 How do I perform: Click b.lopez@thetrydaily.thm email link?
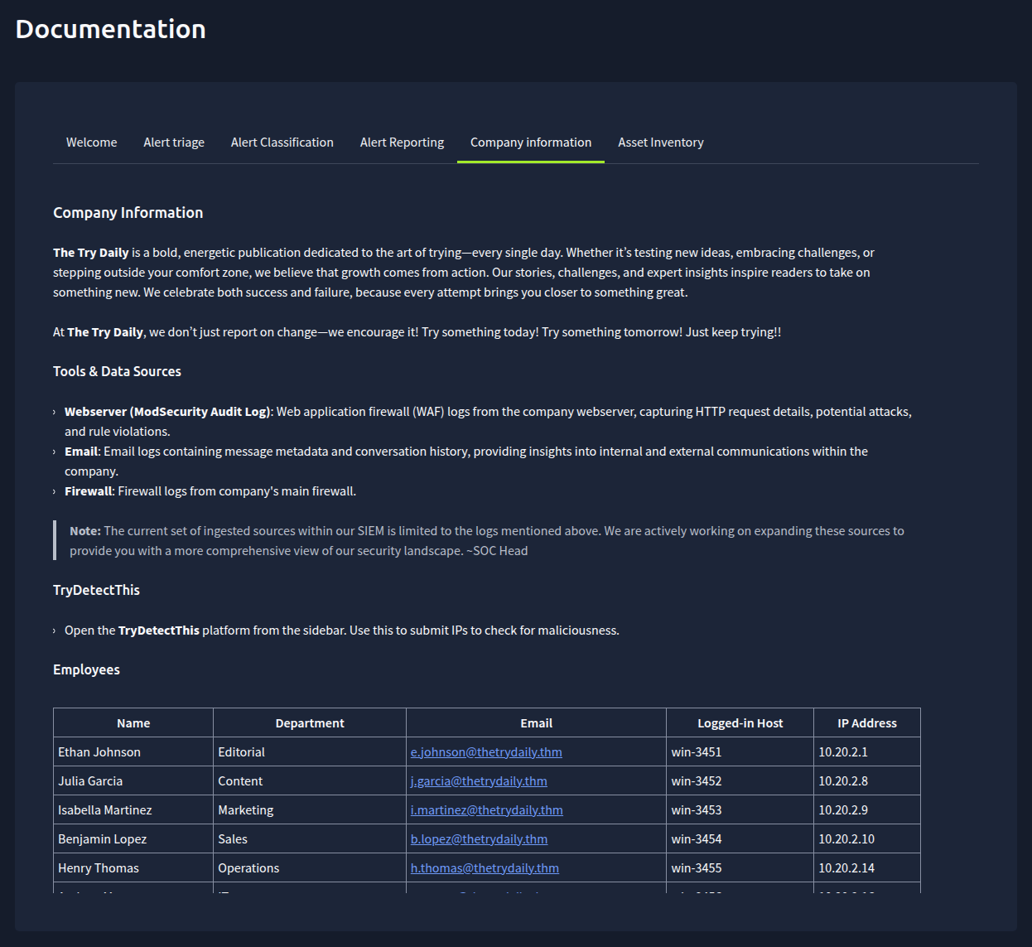[479, 839]
